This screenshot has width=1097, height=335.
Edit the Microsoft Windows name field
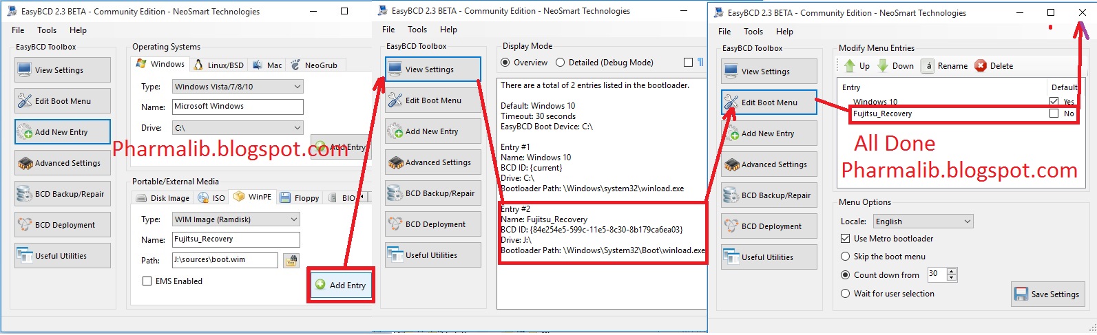(238, 107)
